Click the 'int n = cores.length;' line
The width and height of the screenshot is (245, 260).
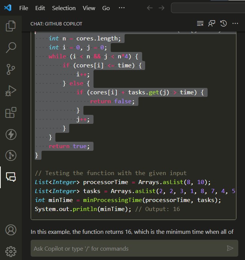point(85,39)
